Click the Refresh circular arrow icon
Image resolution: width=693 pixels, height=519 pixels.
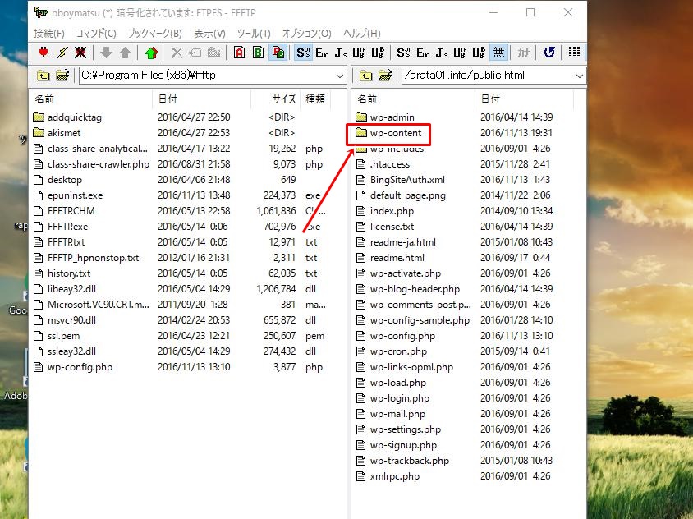pos(549,53)
